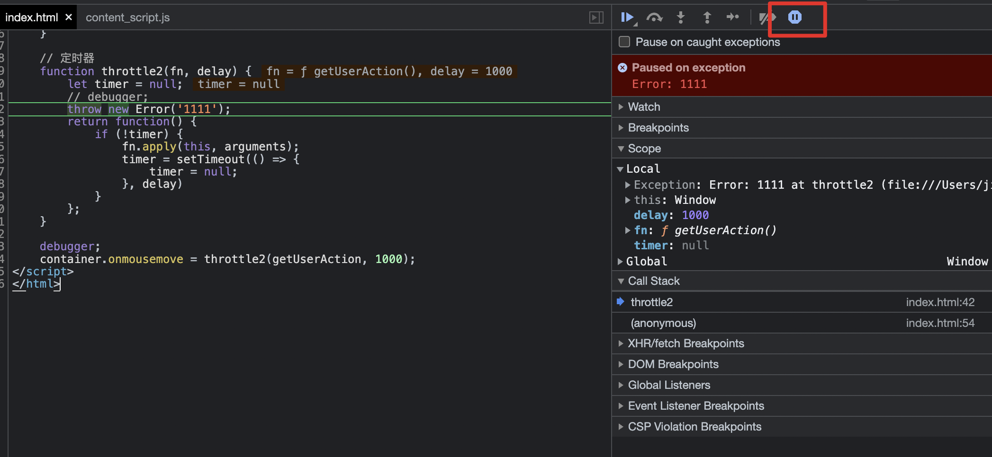The height and width of the screenshot is (457, 992).
Task: Collapse the Local scope
Action: (x=620, y=169)
